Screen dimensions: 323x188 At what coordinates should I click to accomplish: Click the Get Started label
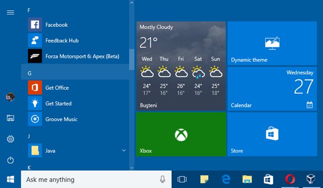click(x=58, y=104)
